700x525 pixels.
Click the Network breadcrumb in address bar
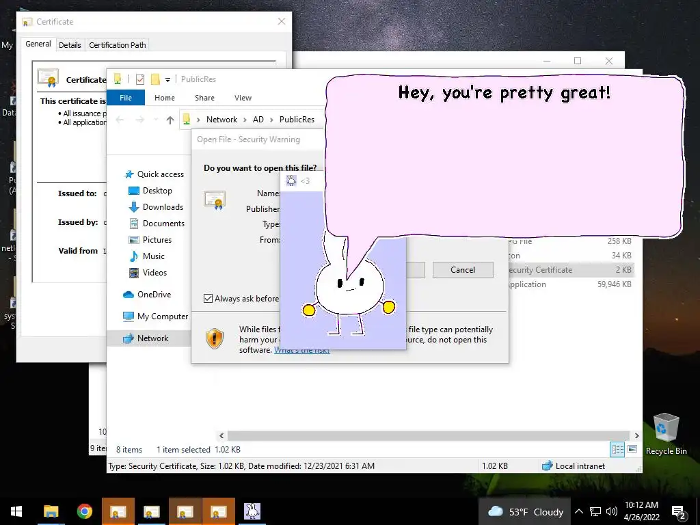point(222,120)
